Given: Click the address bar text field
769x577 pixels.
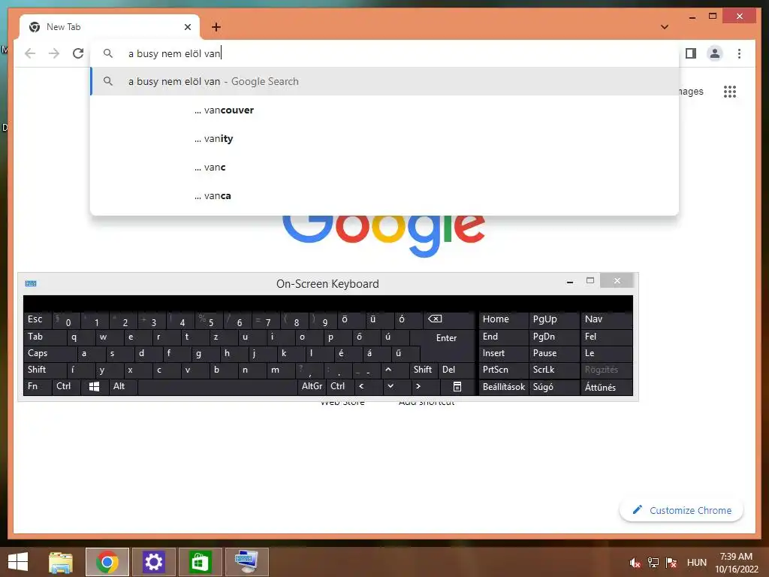Looking at the screenshot, I should tap(385, 53).
